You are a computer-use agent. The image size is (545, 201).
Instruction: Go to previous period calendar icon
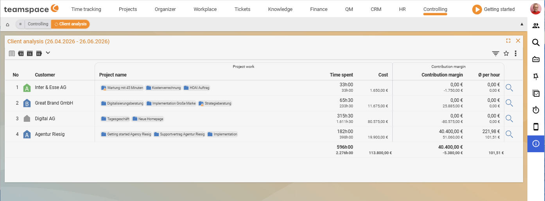(x=21, y=53)
